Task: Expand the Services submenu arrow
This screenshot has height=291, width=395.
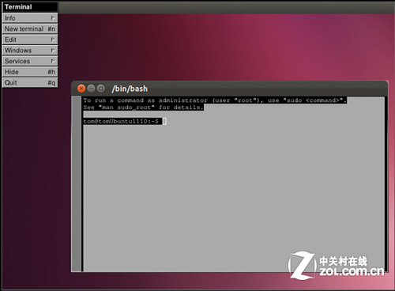Action: click(x=53, y=61)
